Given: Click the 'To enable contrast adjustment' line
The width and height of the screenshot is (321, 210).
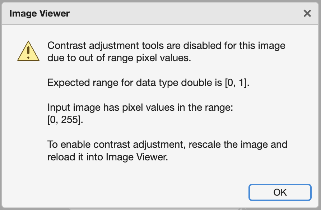Looking at the screenshot, I should (167, 145).
